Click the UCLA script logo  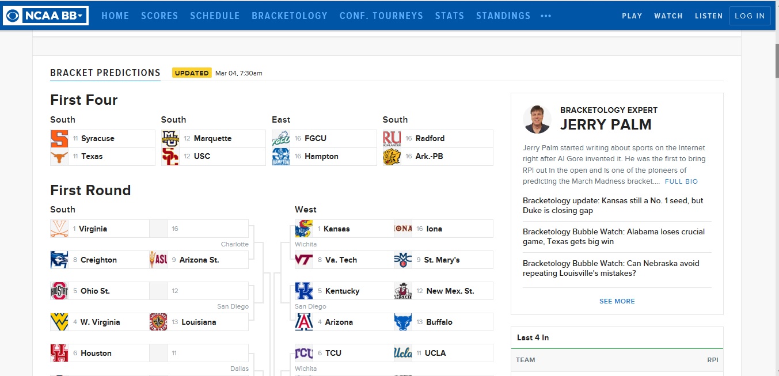click(403, 353)
